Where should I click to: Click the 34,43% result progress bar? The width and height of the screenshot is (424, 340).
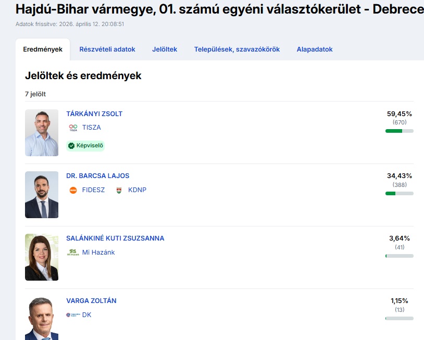click(399, 194)
